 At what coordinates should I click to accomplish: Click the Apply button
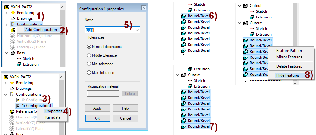click(x=97, y=108)
